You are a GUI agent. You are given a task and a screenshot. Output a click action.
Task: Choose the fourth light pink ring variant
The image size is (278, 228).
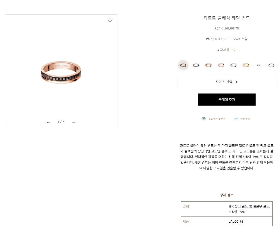(x=221, y=65)
